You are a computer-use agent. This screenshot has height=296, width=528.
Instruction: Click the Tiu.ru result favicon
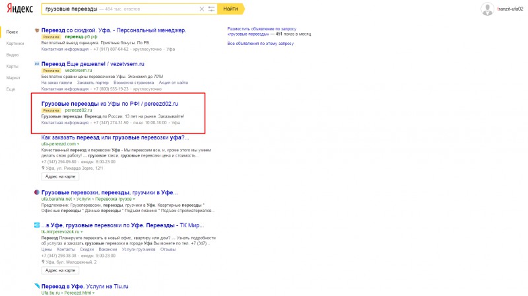coord(37,286)
